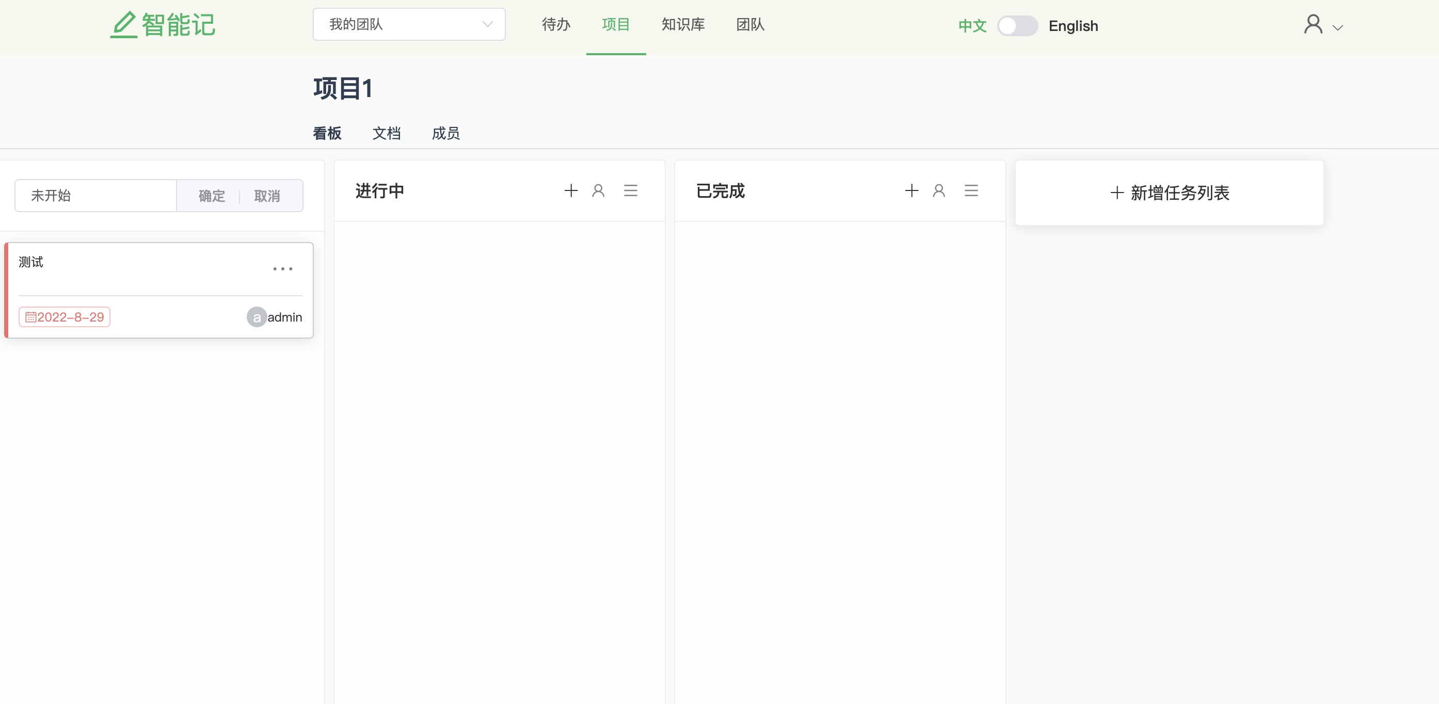Click 取消 to cancel renaming
The width and height of the screenshot is (1439, 704).
click(267, 196)
